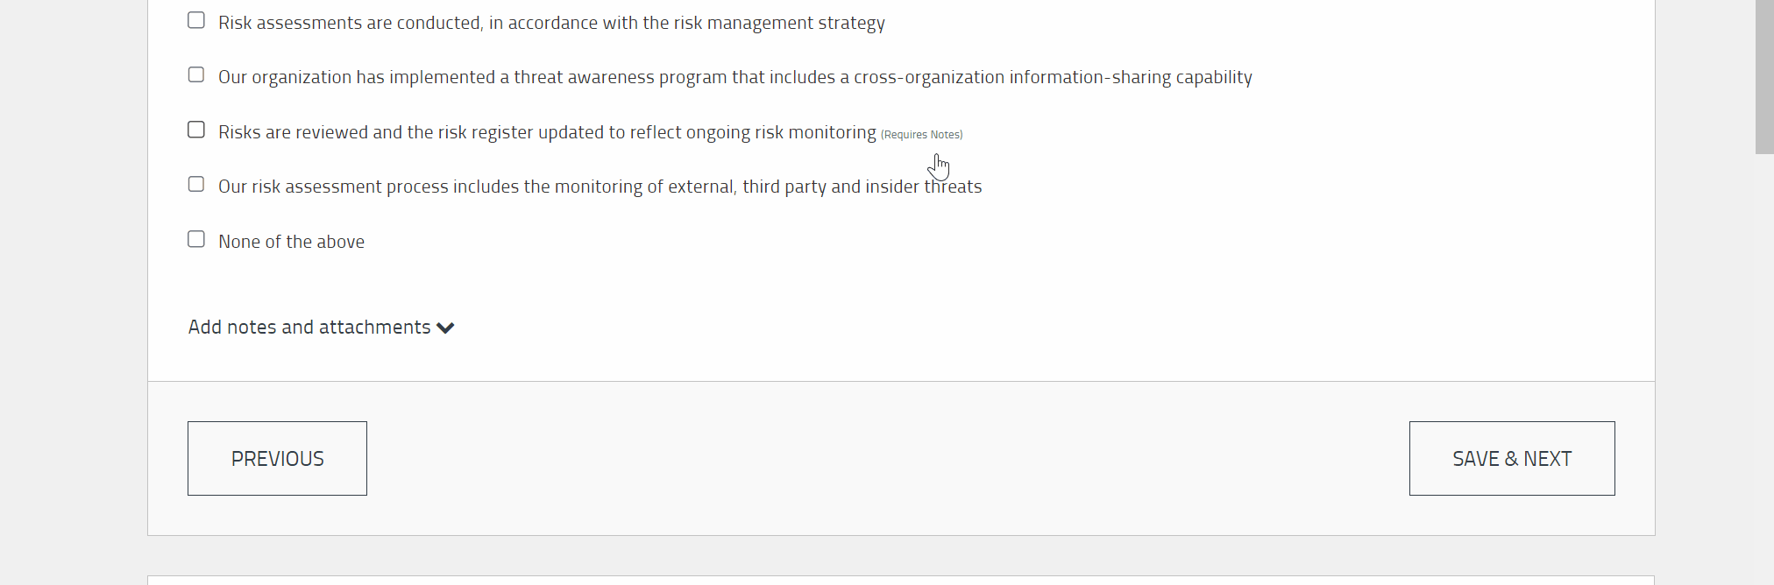Click the chevron arrow beside Add notes
1774x585 pixels.
445,328
